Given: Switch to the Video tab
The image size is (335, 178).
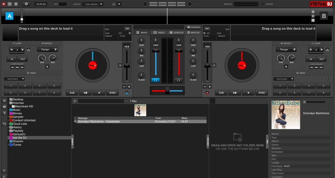Looking at the screenshot, I should point(159,32).
